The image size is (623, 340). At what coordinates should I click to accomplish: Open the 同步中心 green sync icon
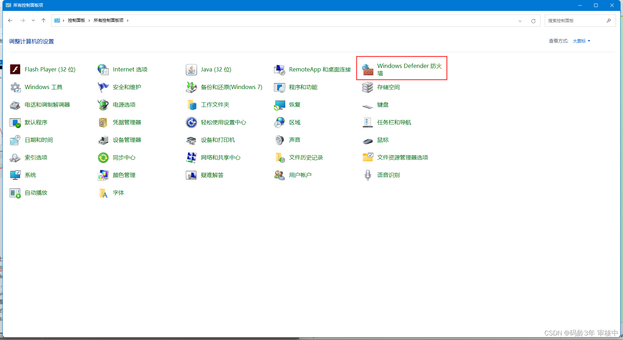[x=103, y=158]
